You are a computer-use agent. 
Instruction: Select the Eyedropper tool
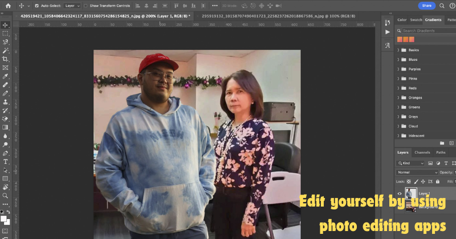5,76
